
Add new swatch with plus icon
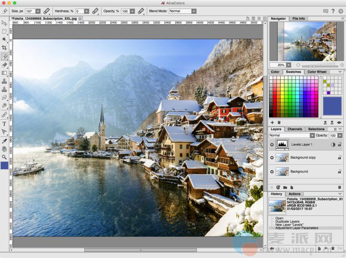(x=272, y=123)
